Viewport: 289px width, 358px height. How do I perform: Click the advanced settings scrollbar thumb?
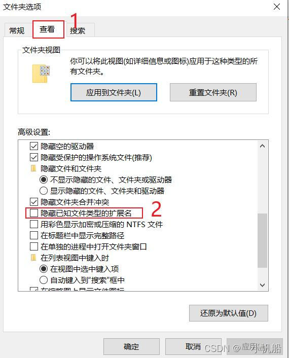click(262, 240)
